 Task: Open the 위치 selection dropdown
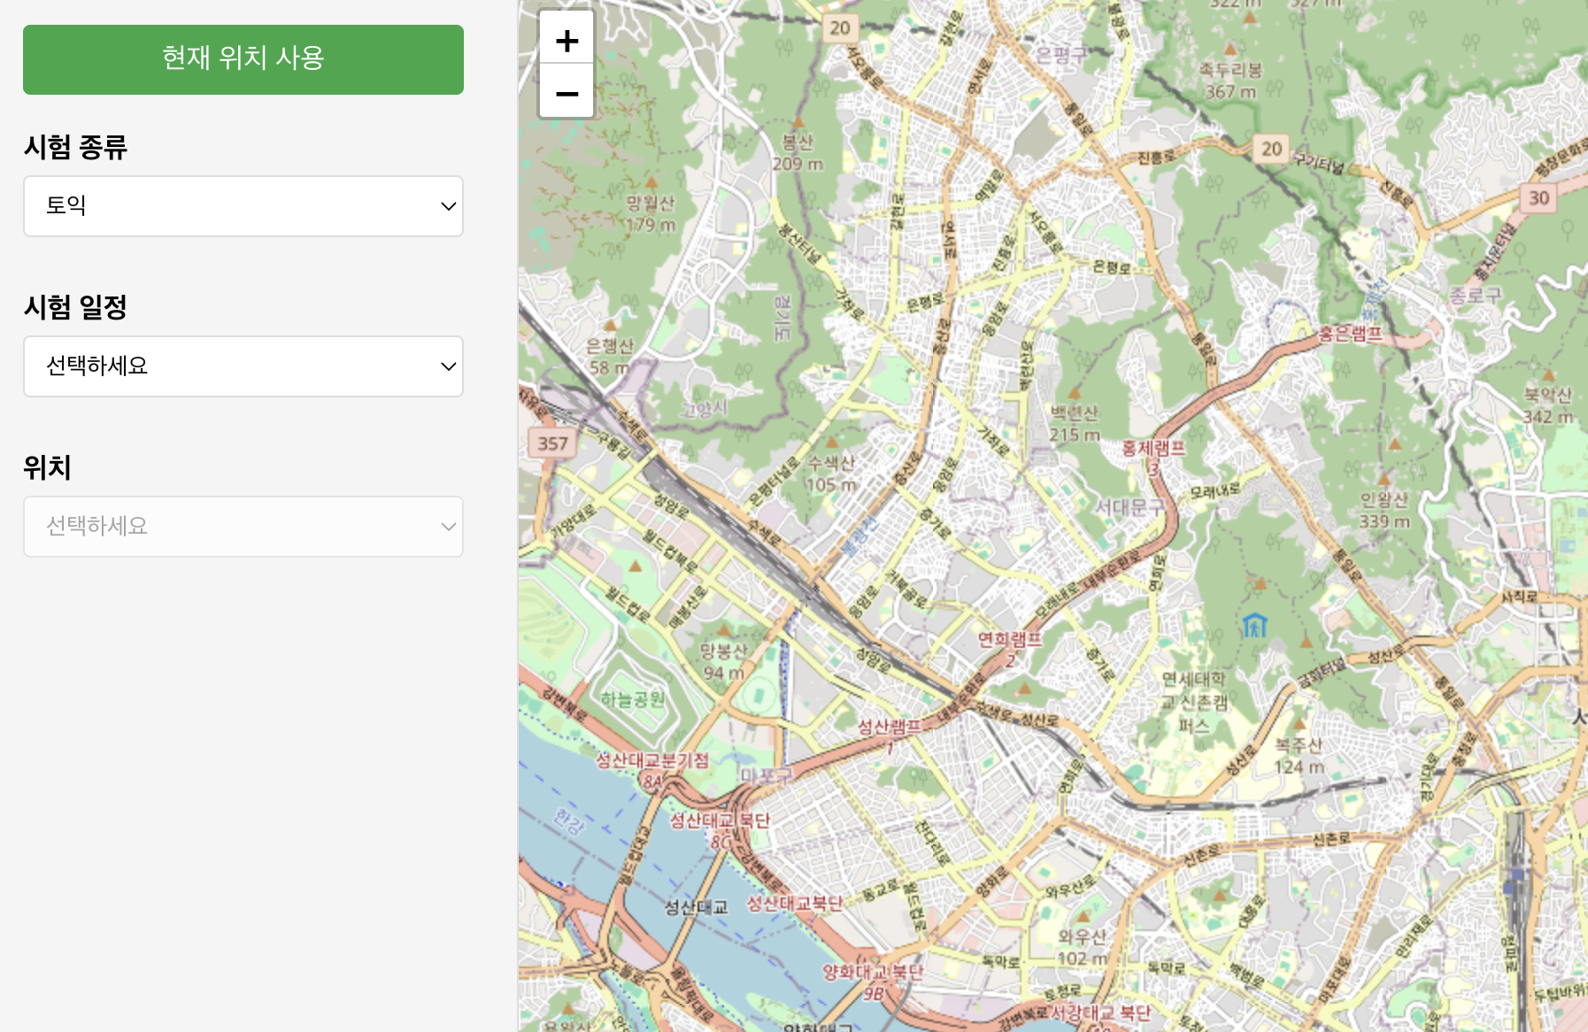[243, 527]
